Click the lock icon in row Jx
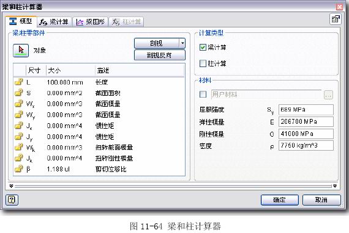This screenshot has width=349, height=233. (19, 126)
